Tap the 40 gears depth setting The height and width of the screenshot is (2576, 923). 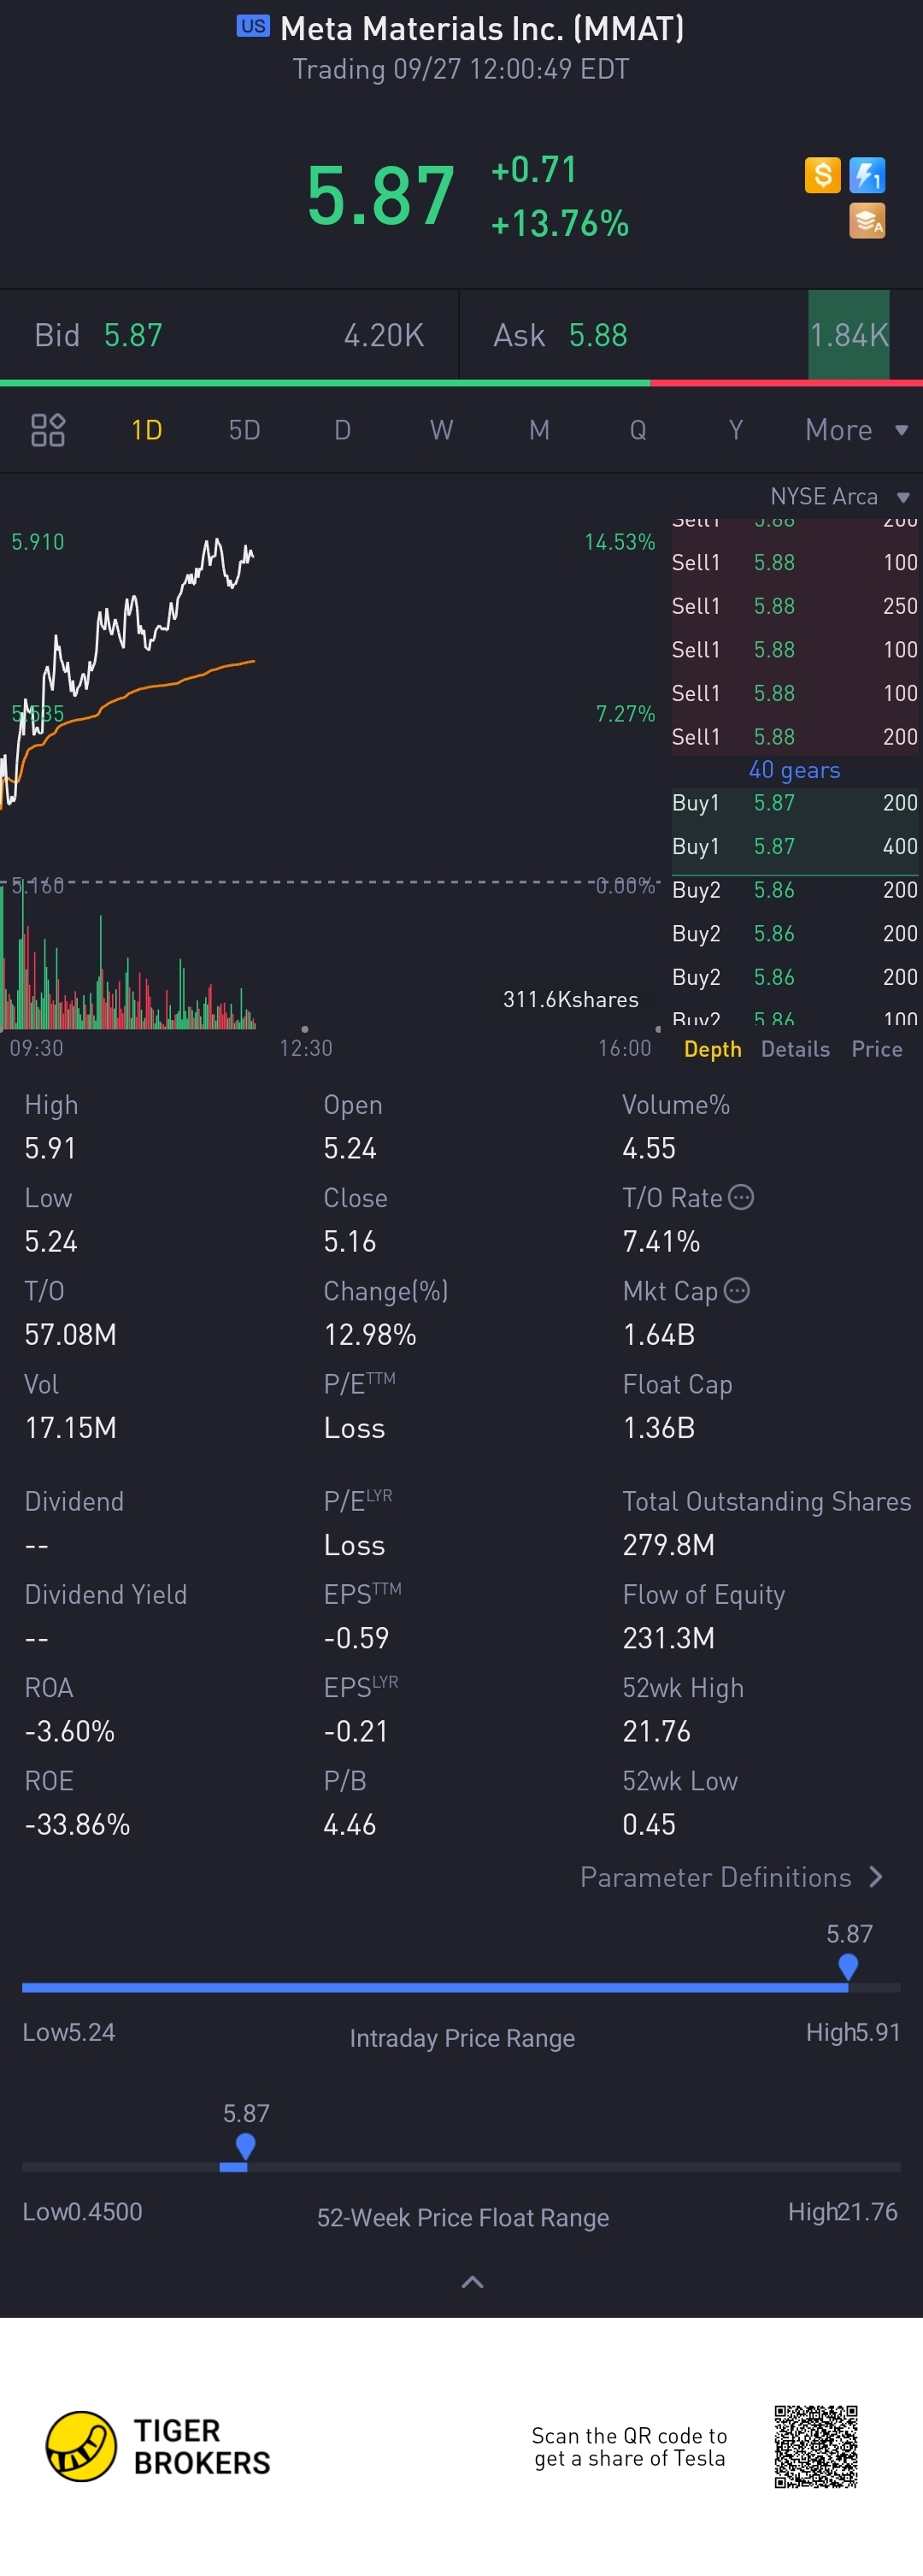tap(794, 770)
